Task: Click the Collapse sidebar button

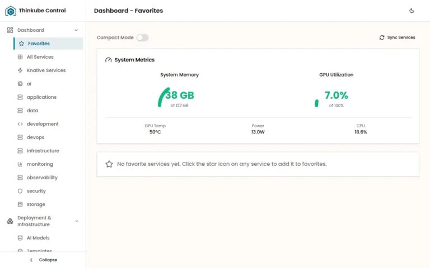Action: coord(43,260)
